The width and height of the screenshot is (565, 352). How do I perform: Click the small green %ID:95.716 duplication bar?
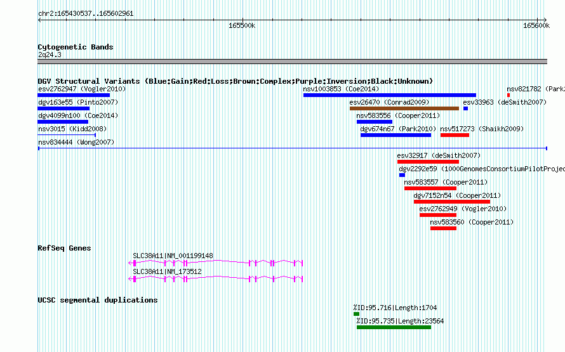pos(356,314)
